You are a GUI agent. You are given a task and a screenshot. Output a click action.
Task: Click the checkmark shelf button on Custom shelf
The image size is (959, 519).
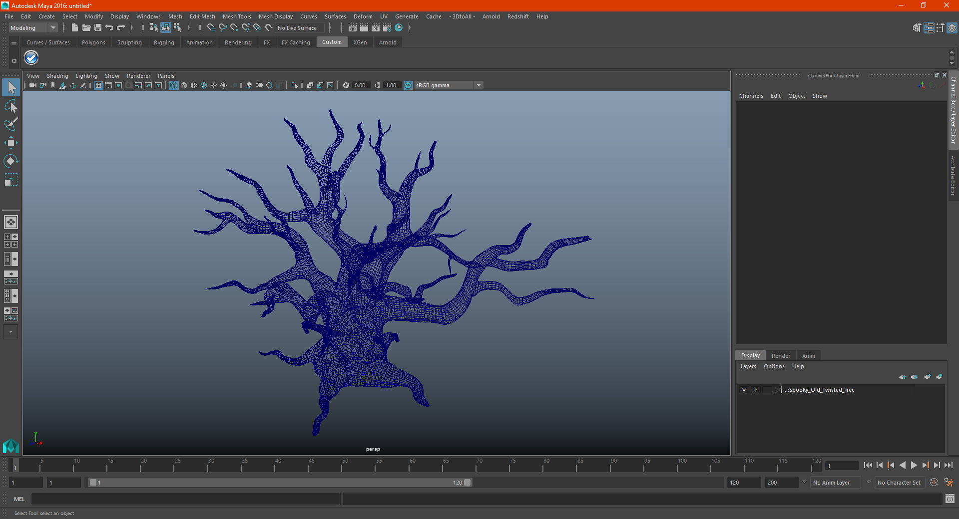tap(31, 58)
